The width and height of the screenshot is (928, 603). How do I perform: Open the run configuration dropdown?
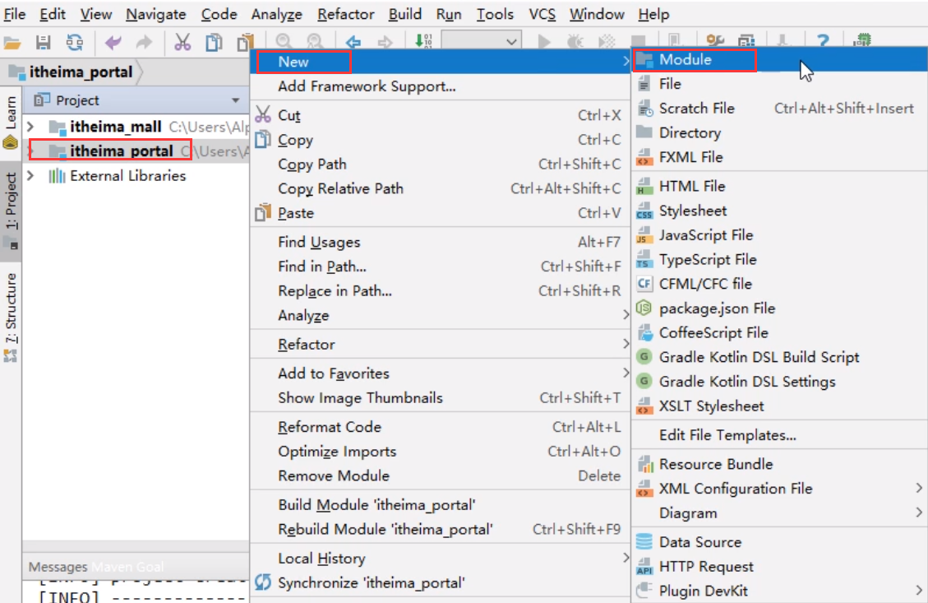click(482, 41)
